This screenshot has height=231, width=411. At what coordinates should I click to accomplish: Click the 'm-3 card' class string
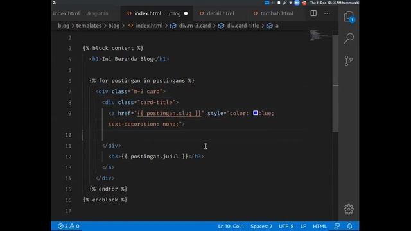click(x=146, y=91)
